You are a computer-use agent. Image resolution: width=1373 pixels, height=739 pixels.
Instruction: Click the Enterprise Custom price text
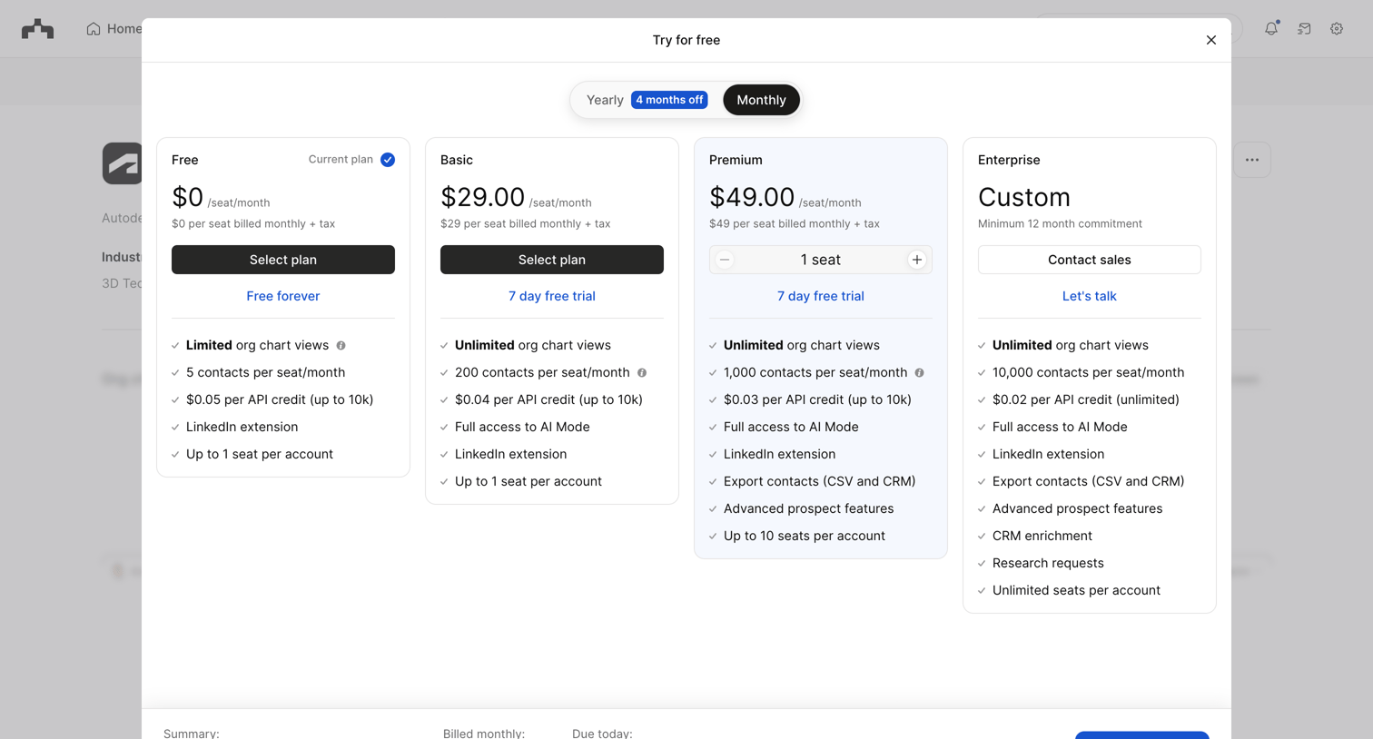(x=1023, y=197)
